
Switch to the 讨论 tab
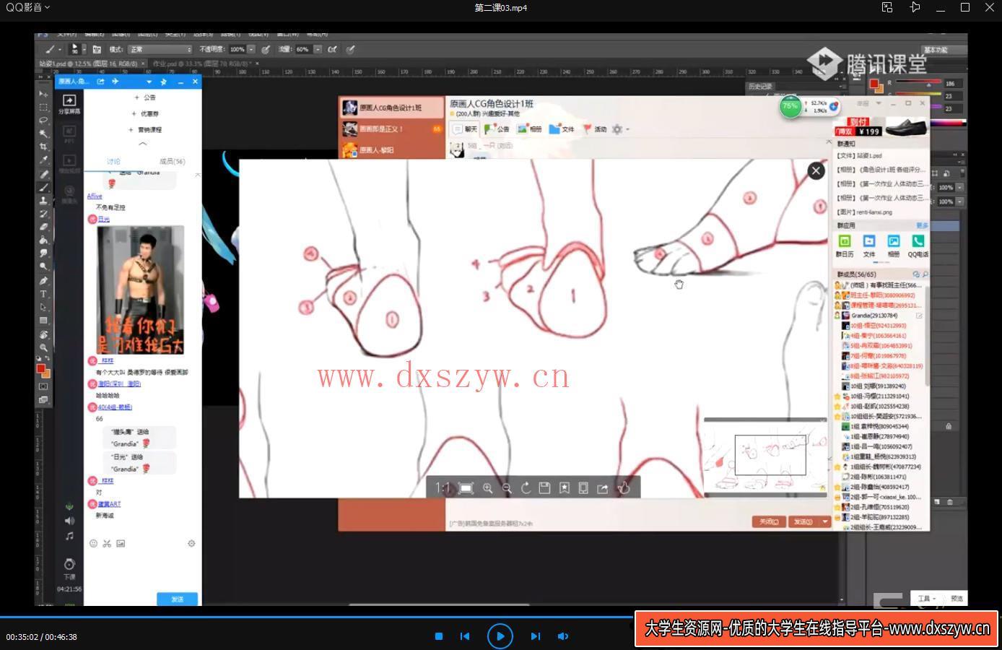113,162
